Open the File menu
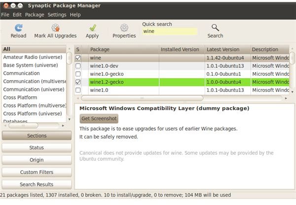 [x=5, y=15]
